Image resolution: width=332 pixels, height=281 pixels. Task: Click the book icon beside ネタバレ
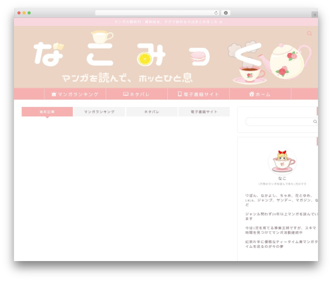pyautogui.click(x=125, y=94)
